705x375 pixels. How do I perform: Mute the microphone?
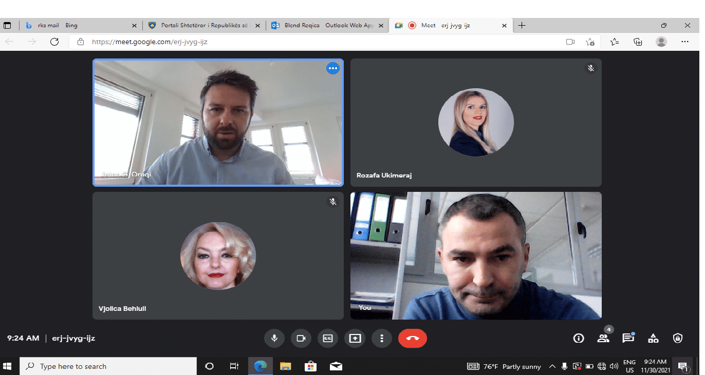point(274,338)
